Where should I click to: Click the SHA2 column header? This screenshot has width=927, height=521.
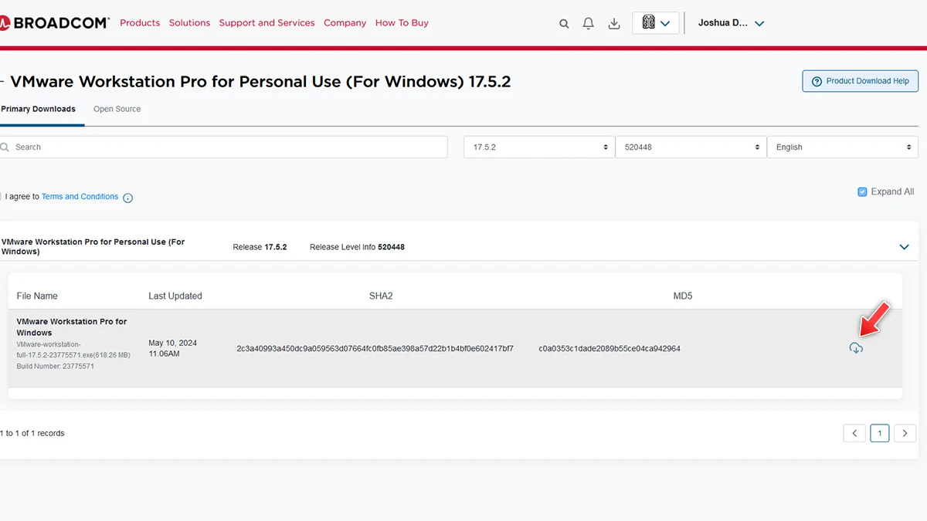(x=381, y=296)
